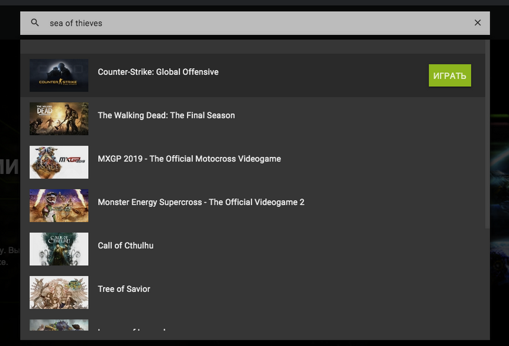Open the Monster Energy Supercross thumbnail
Screen dimensions: 509x346
pos(59,206)
